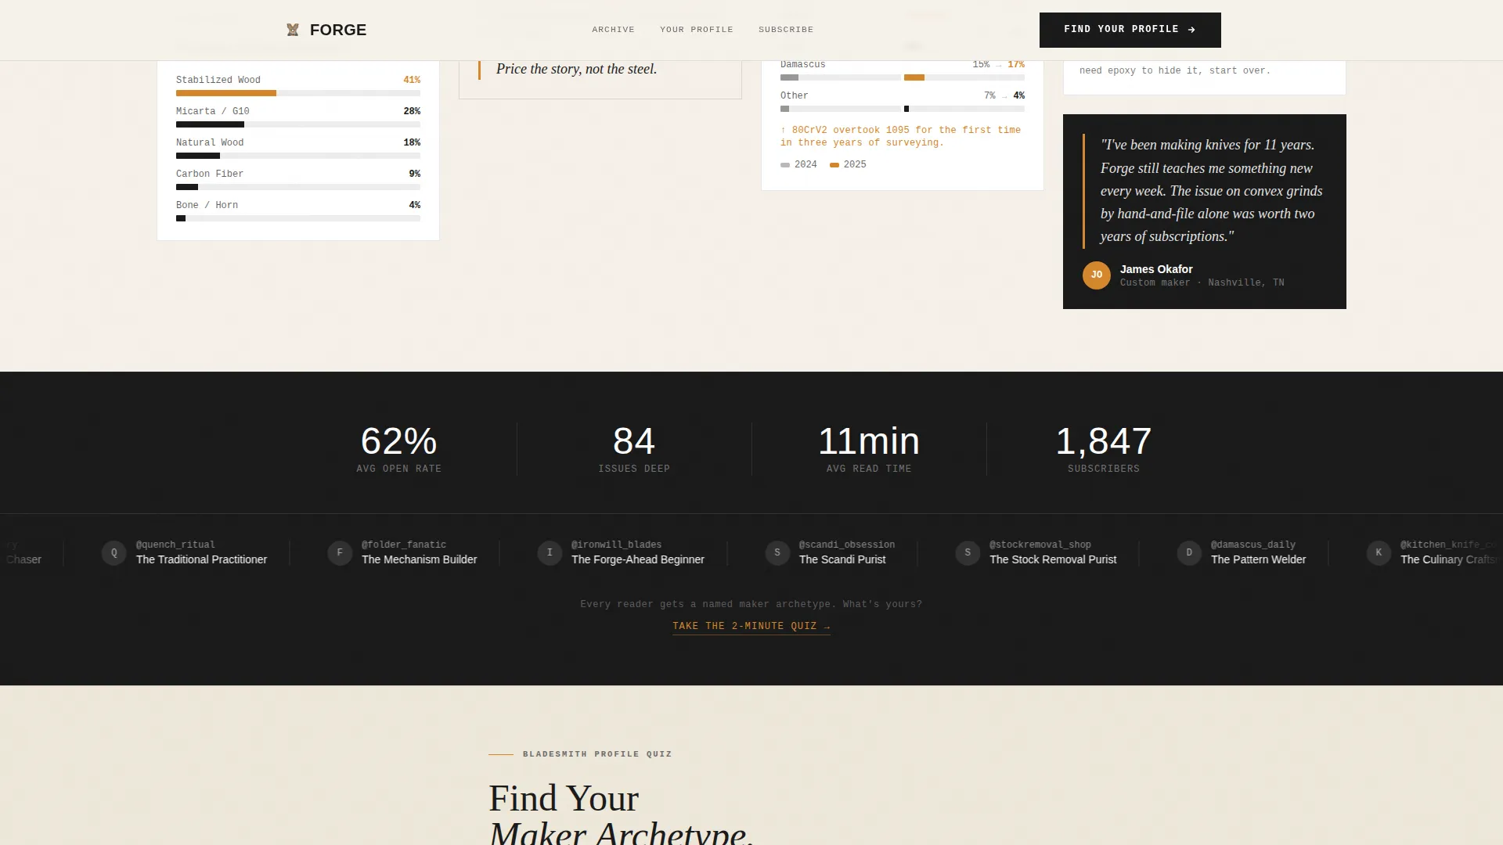
Task: Open the Subscribe nav item
Action: pos(786,30)
